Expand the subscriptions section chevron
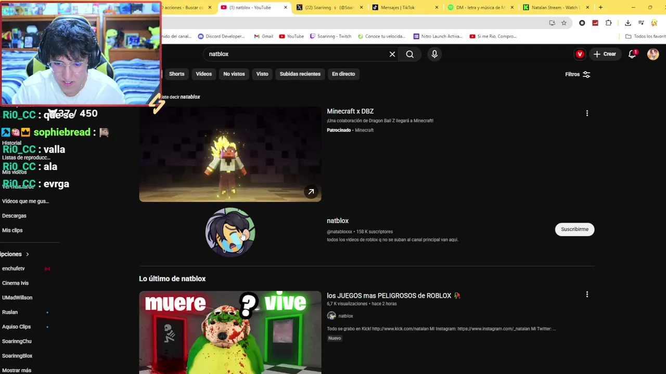 (x=27, y=254)
